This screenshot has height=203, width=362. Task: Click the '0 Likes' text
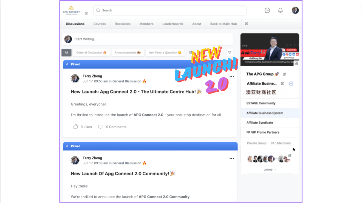pos(86,127)
